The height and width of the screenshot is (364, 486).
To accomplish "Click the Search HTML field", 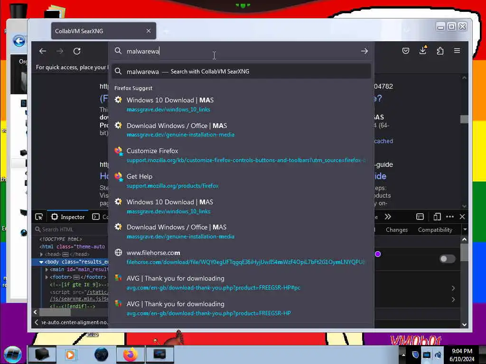I will (71, 229).
